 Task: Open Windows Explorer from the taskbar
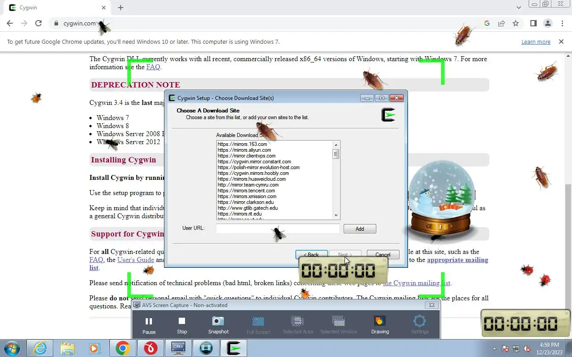pyautogui.click(x=67, y=348)
